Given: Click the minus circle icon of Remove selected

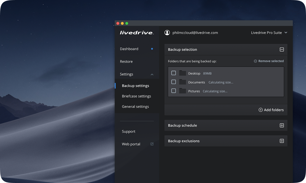Looking at the screenshot, I should (255, 61).
